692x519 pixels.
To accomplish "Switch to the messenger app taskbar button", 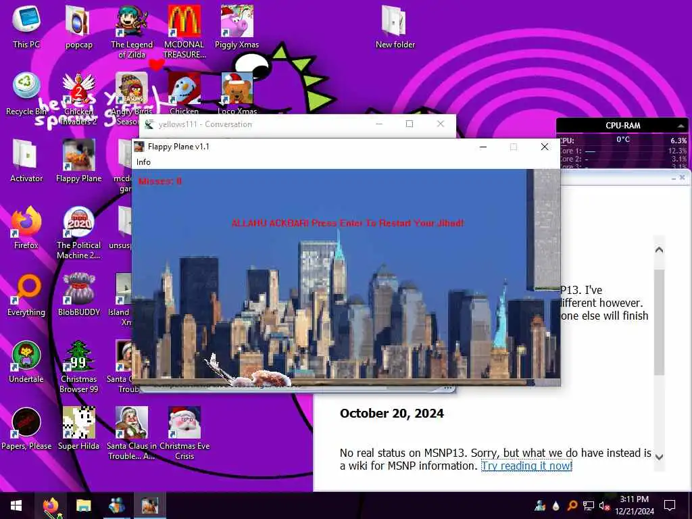I will (x=117, y=505).
